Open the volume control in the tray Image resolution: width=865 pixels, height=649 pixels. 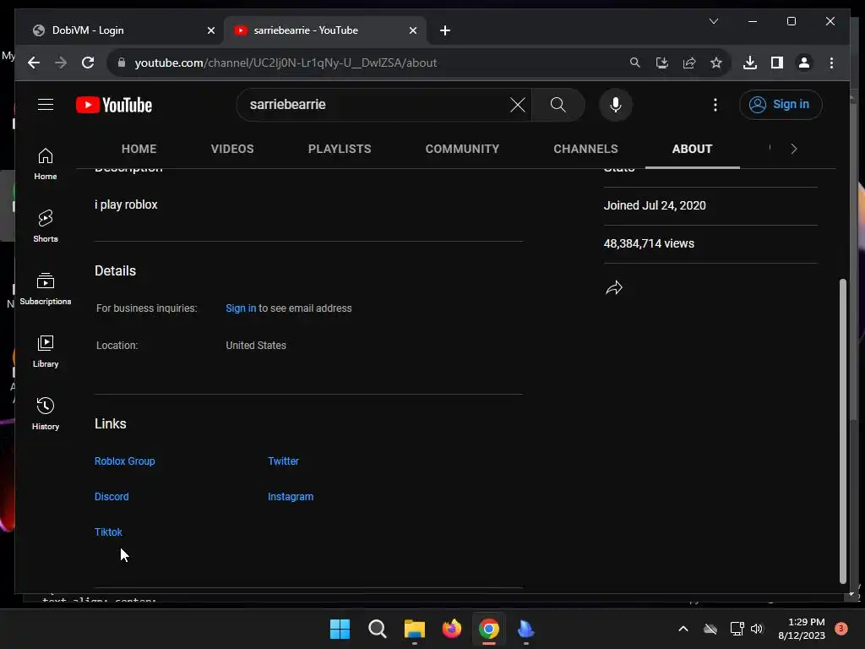(x=757, y=629)
